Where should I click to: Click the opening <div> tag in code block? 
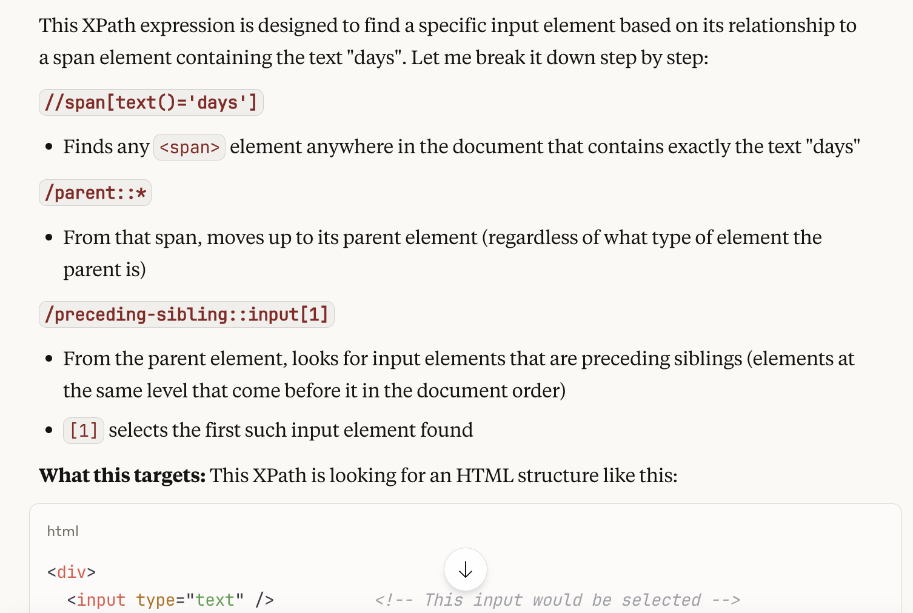(x=72, y=572)
